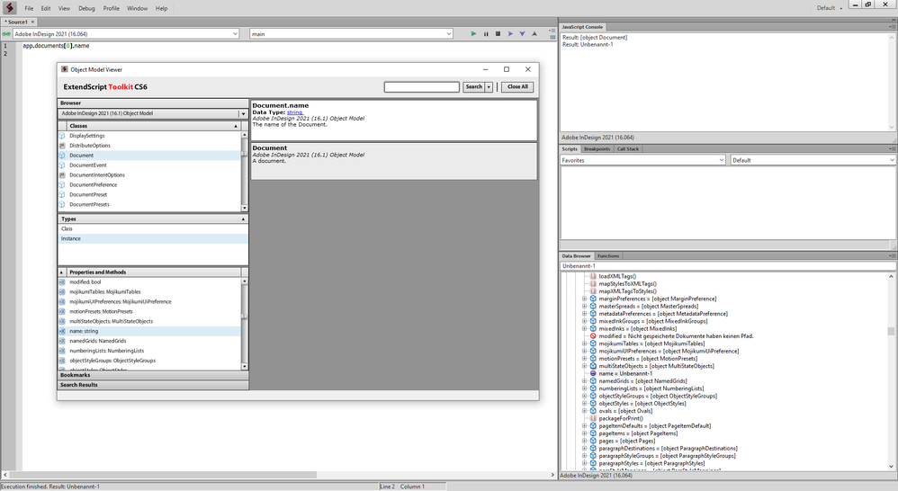Select DocumentPreference in the Classes list
This screenshot has width=898, height=491.
coord(149,185)
